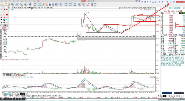Expand the red color dropdown arrow
This screenshot has width=185, height=101.
pyautogui.click(x=7, y=26)
